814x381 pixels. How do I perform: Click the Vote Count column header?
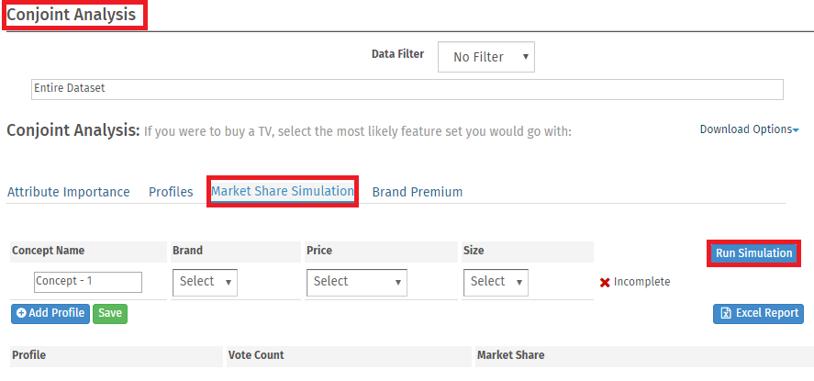[x=256, y=354]
